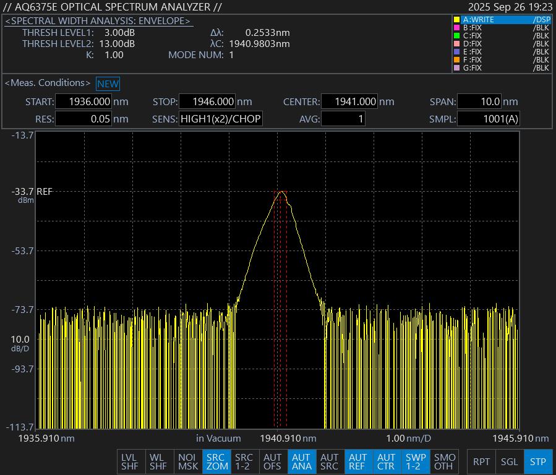The image size is (556, 475).
Task: Select the NOI MSK noise mask button
Action: (187, 461)
